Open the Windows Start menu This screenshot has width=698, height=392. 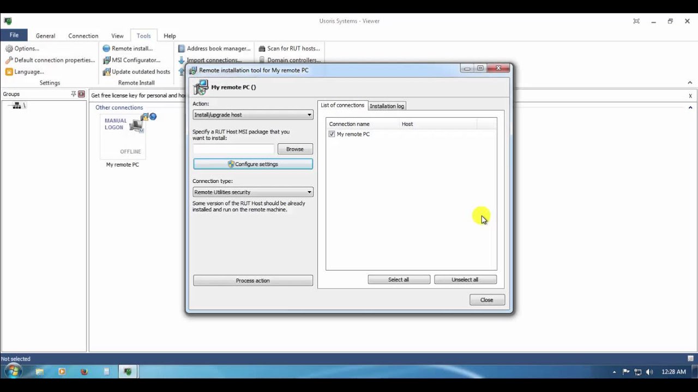point(13,371)
